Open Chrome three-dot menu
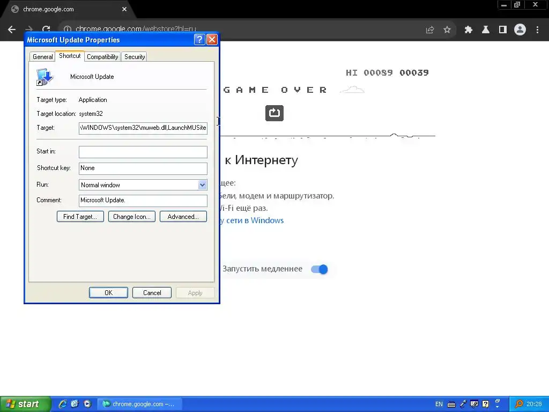Screen dimensions: 549x412 [x=537, y=30]
